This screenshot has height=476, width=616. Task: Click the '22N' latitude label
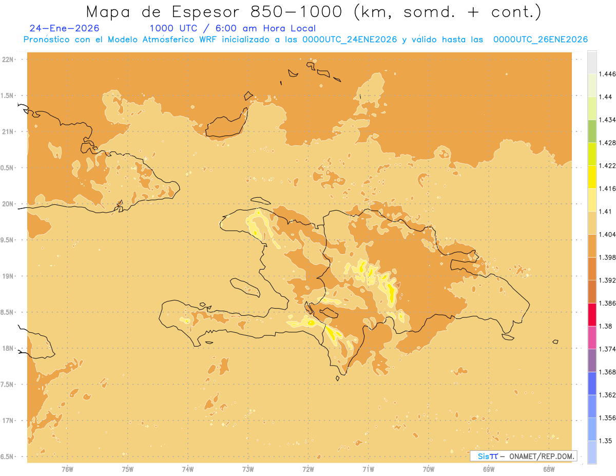[x=8, y=59]
